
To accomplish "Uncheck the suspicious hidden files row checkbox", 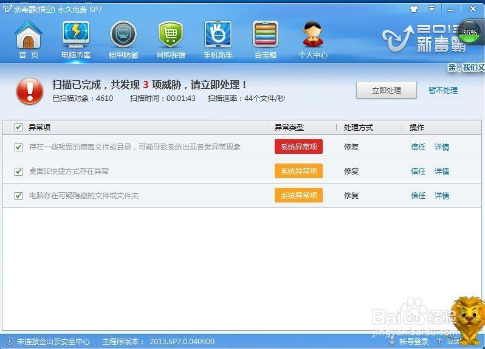I will tap(19, 196).
